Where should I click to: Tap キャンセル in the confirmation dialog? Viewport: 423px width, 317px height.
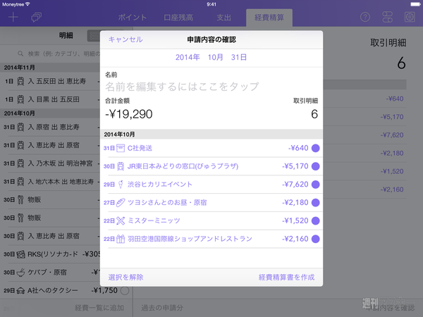[125, 39]
